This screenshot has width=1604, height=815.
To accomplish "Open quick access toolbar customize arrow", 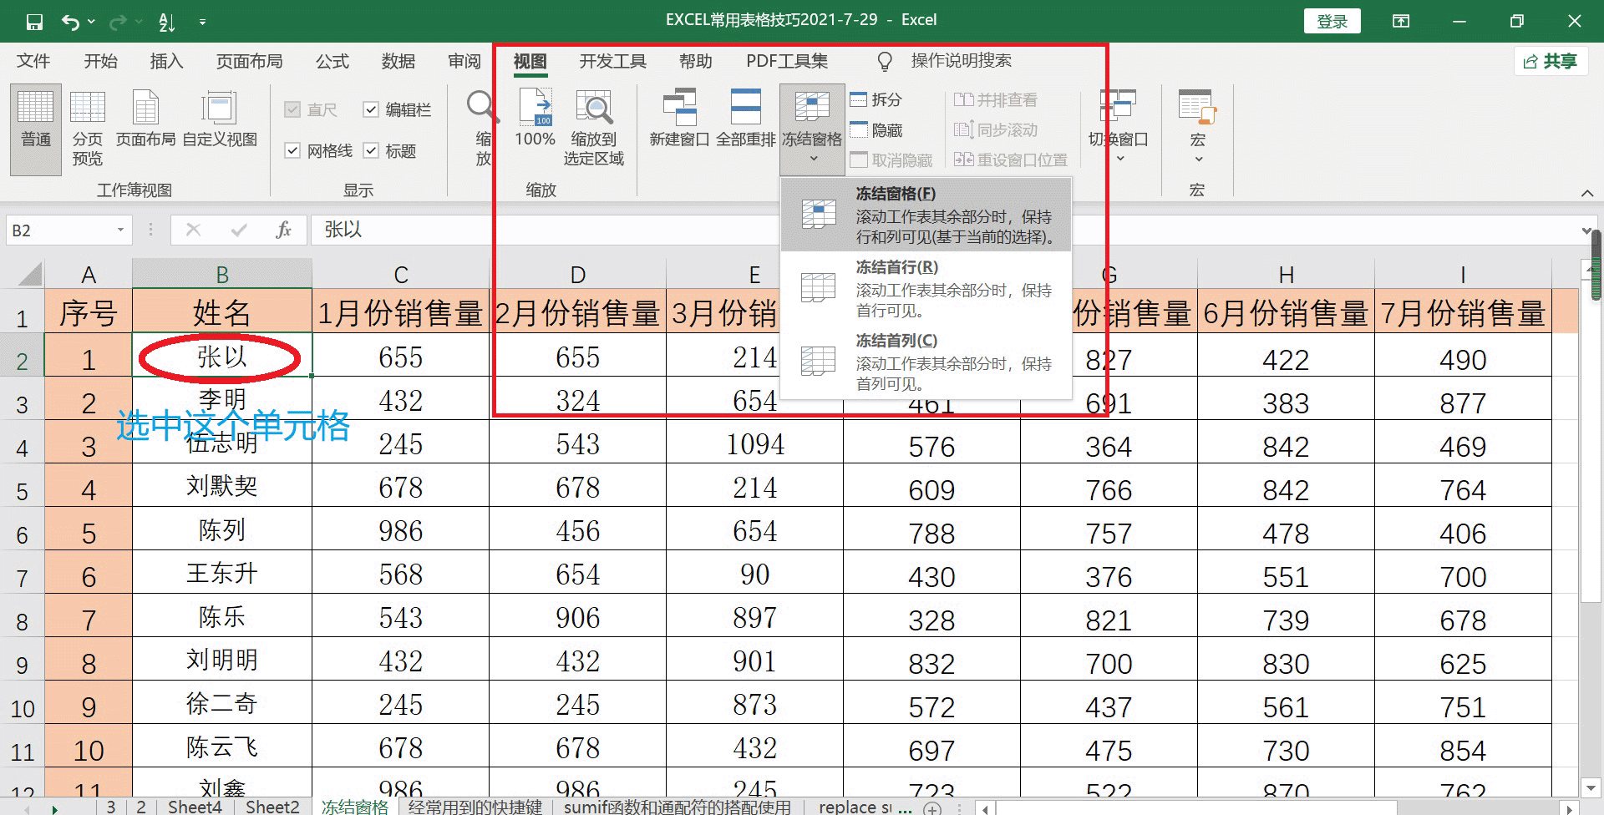I will click(x=202, y=22).
